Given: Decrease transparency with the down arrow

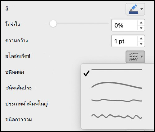Looking at the screenshot, I should pos(141,28).
